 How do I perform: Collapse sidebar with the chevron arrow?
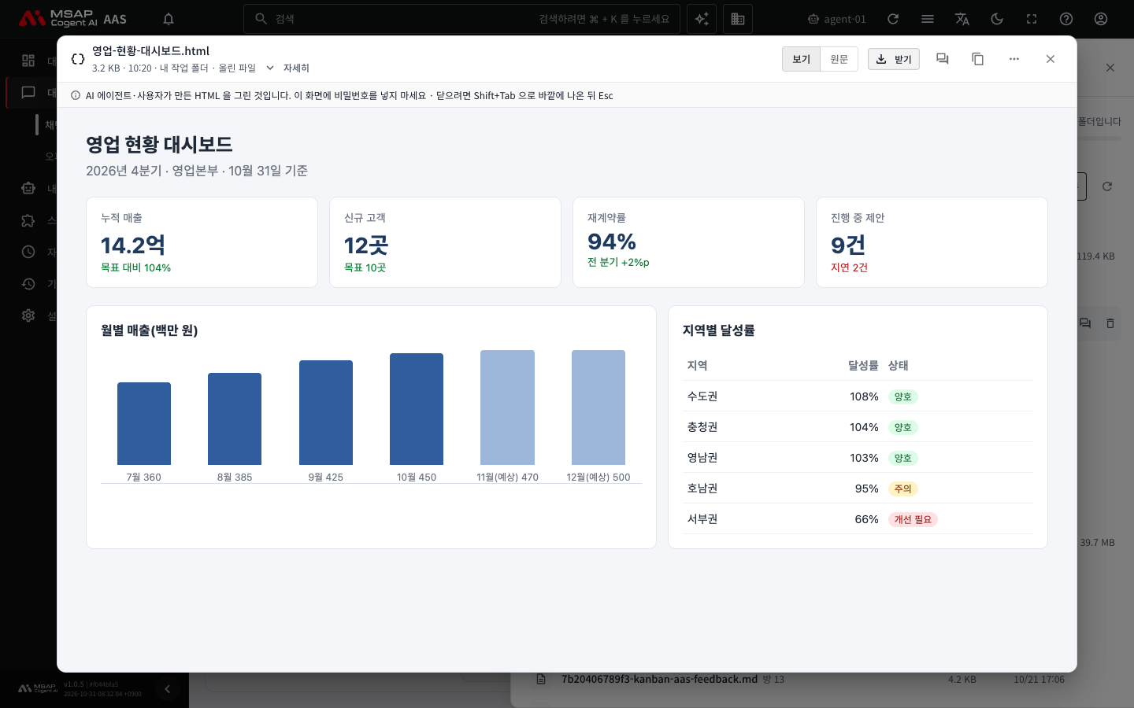[x=167, y=689]
